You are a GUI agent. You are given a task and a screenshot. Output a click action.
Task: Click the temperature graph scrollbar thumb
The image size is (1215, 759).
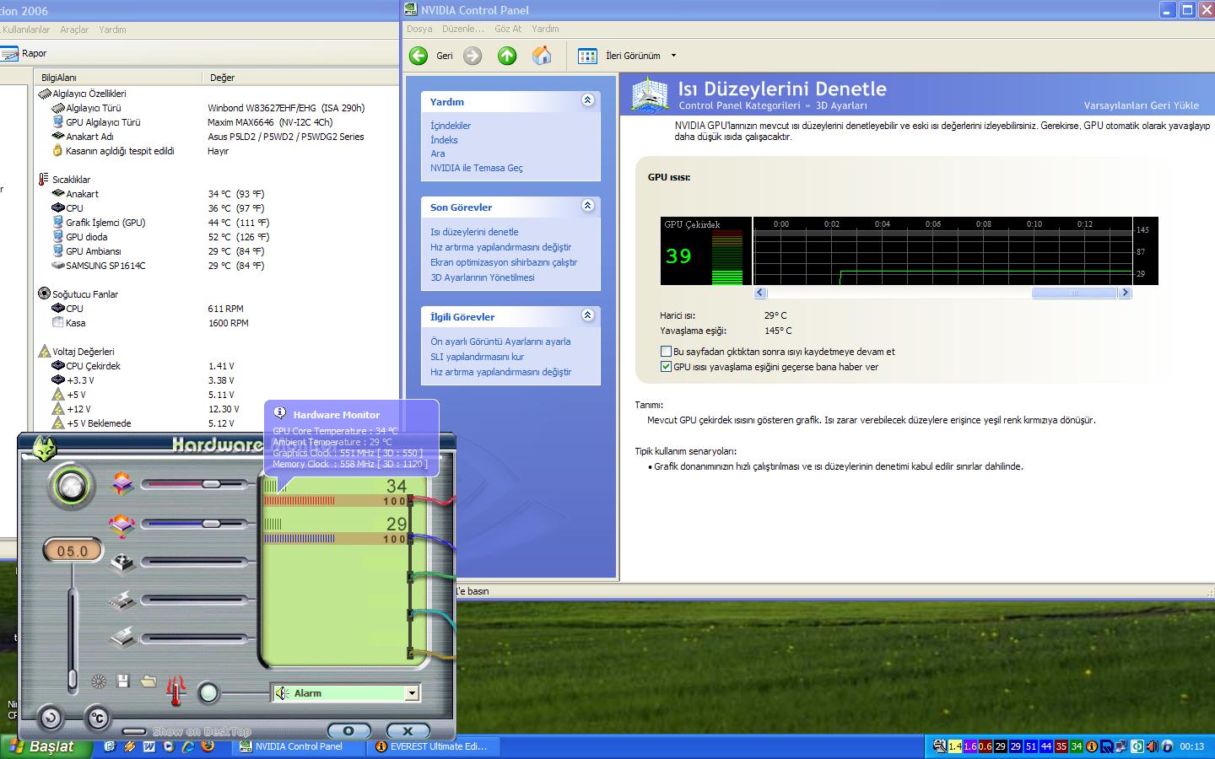tap(1074, 293)
